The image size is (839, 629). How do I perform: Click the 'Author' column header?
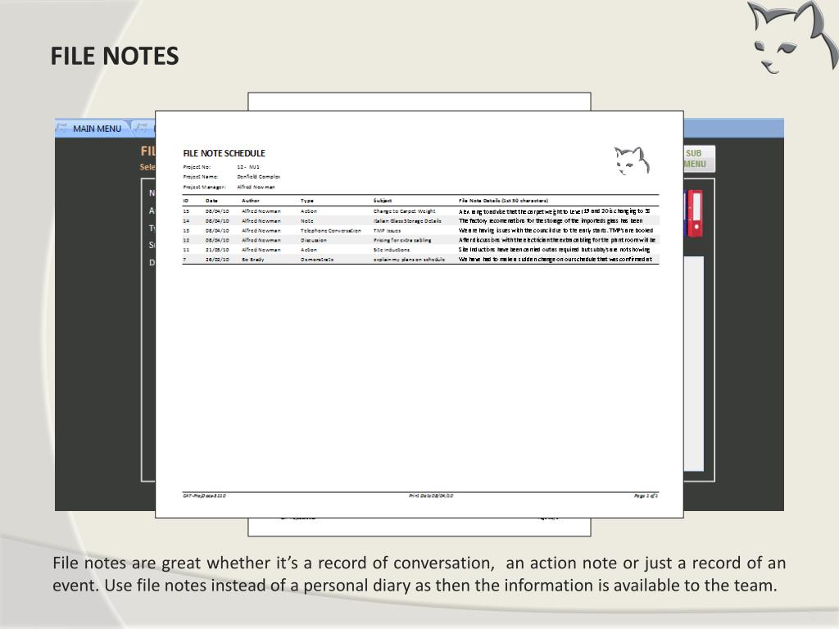[251, 201]
